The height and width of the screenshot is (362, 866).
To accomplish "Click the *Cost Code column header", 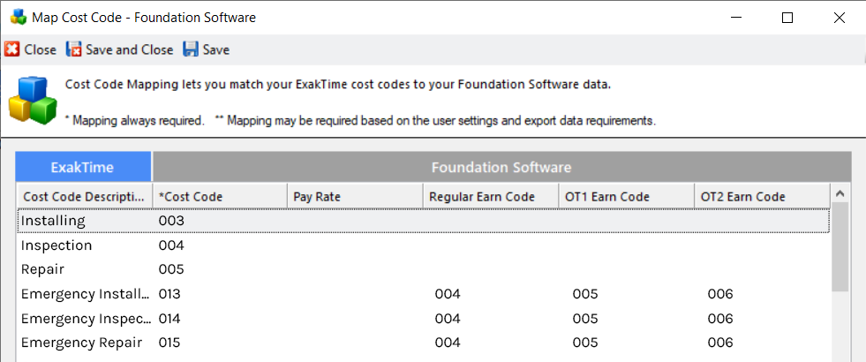I will (x=220, y=197).
